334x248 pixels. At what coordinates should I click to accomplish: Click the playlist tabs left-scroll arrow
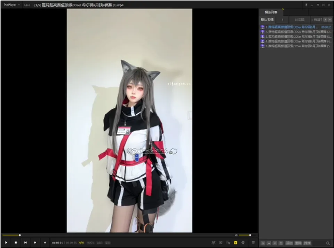325,20
